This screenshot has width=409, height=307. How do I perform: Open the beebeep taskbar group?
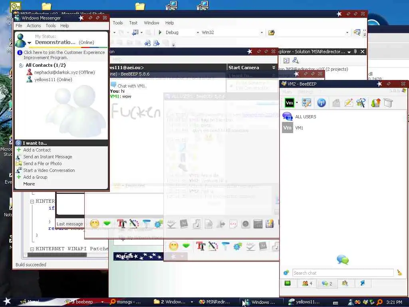pos(83,302)
